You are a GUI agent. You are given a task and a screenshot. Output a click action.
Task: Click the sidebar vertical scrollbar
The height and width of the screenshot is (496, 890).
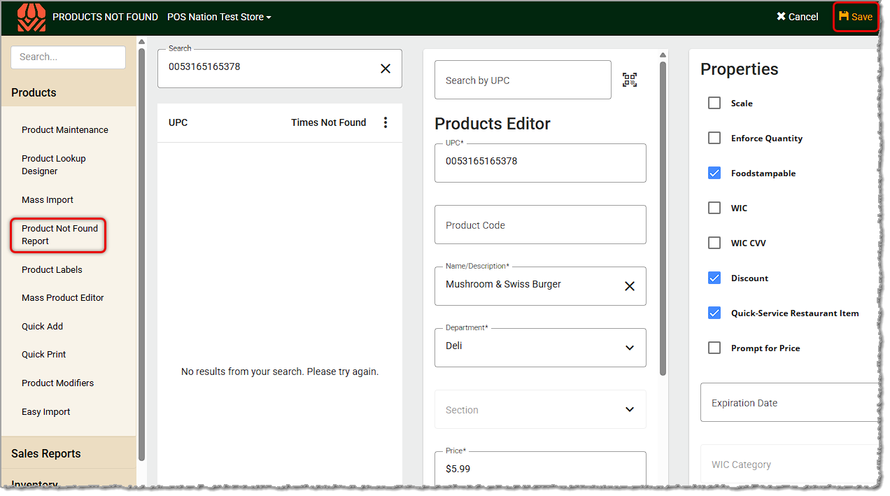pos(142,255)
